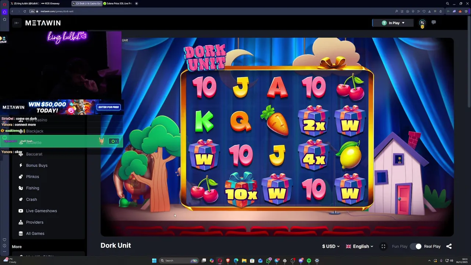The image size is (471, 265).
Task: Click the Live Gameshows video icon
Action: tap(21, 211)
